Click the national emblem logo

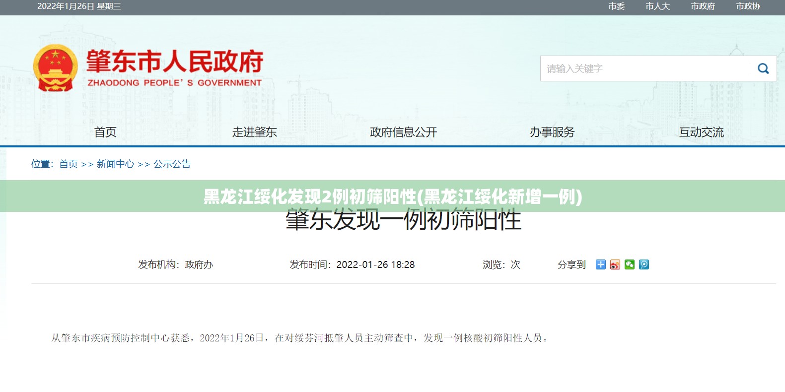coord(55,68)
